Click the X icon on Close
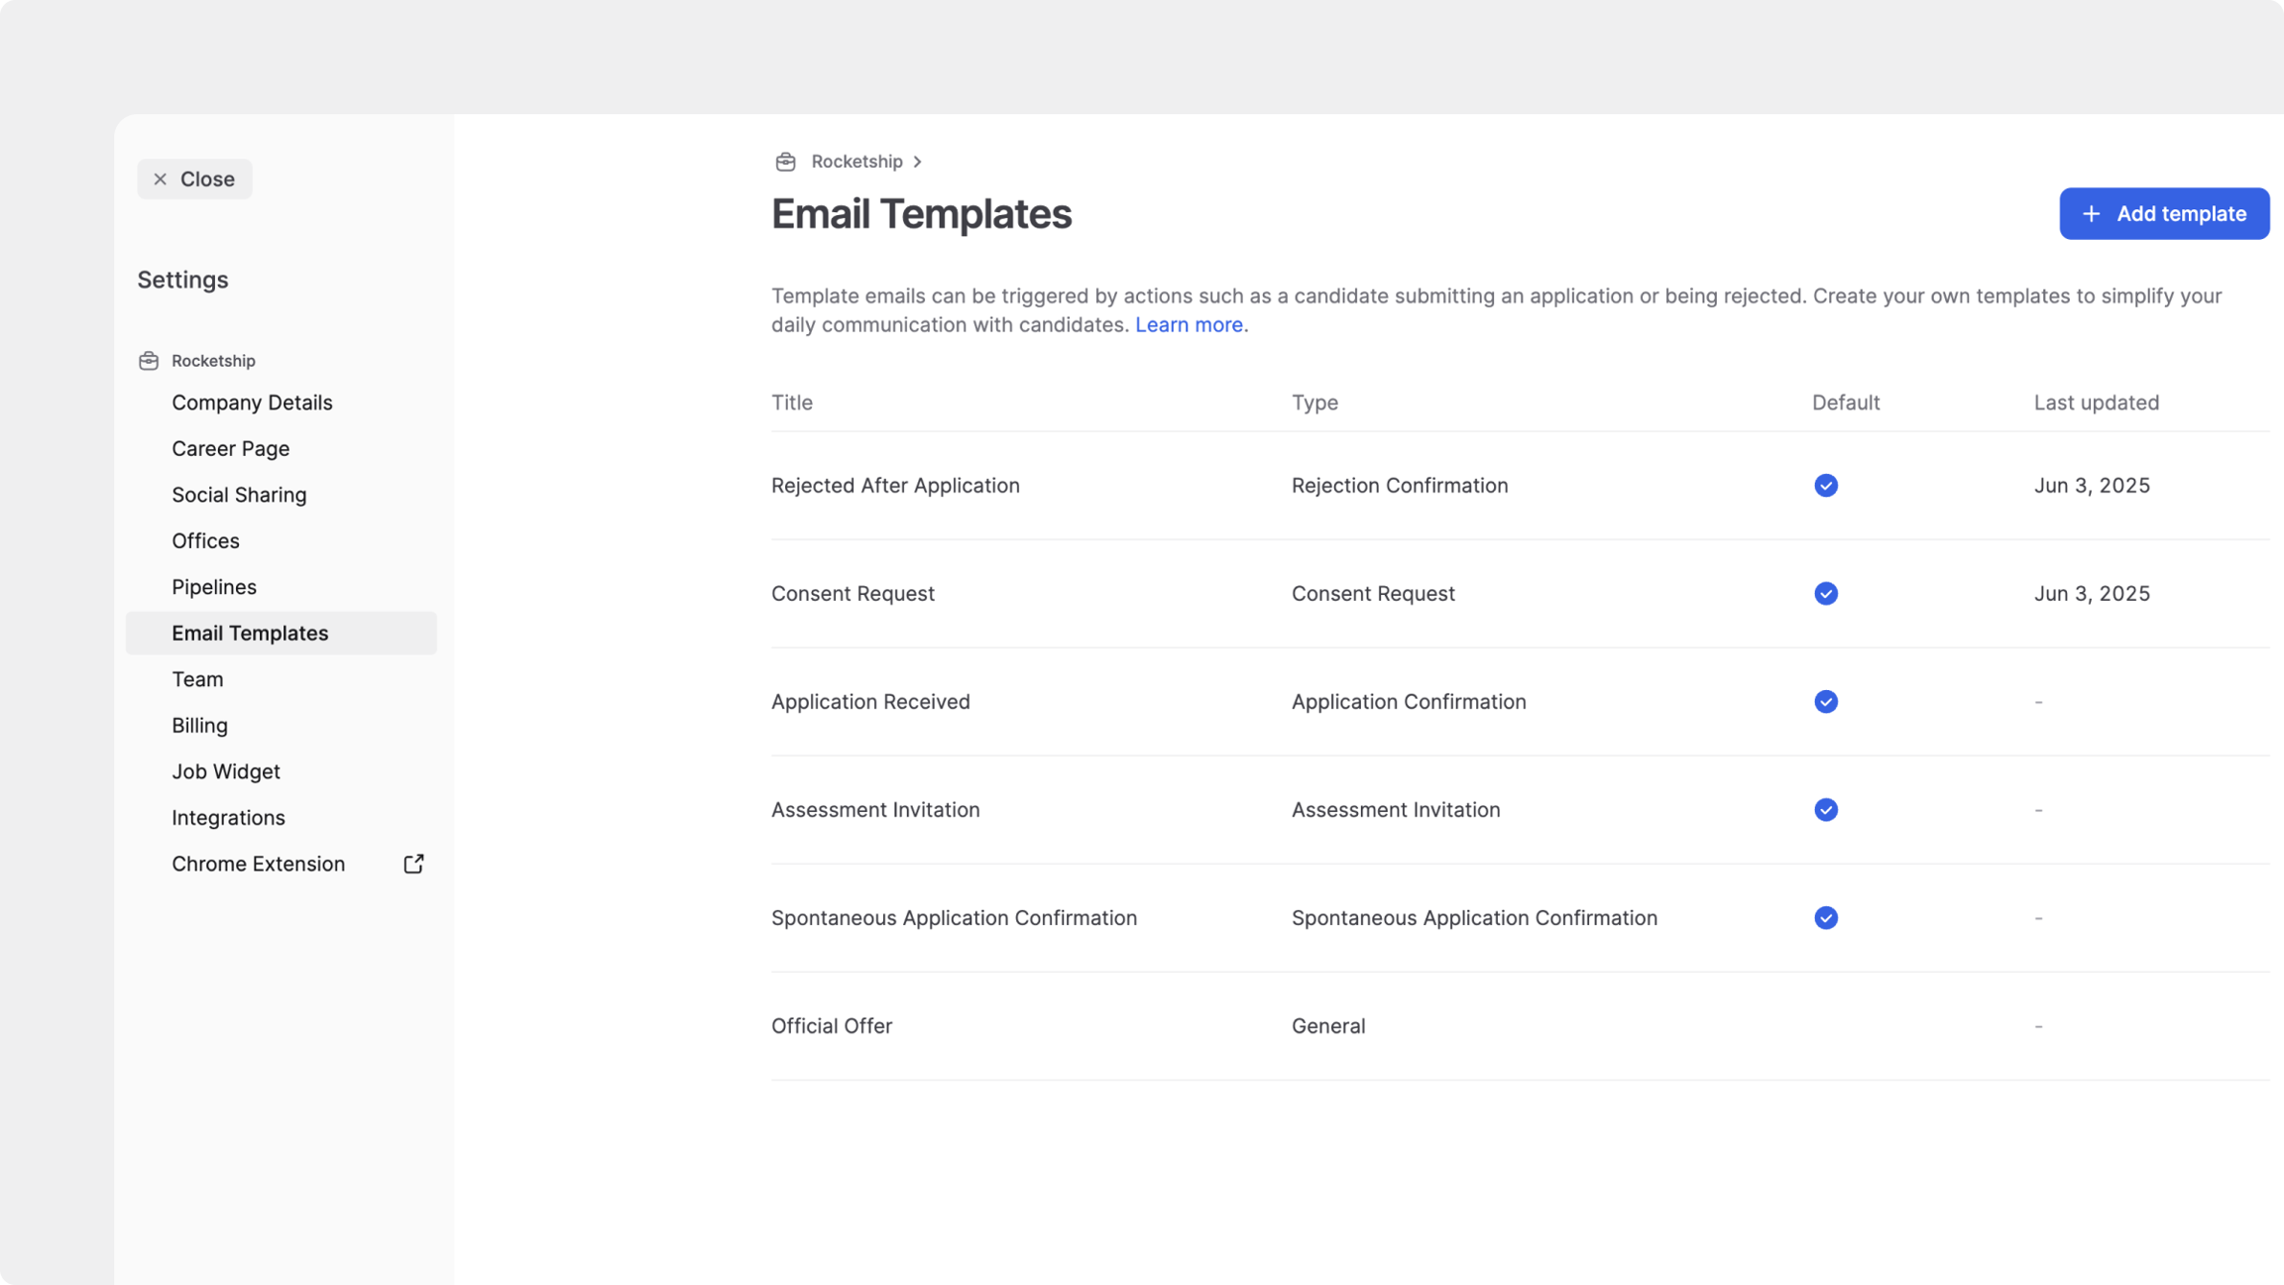 160,179
